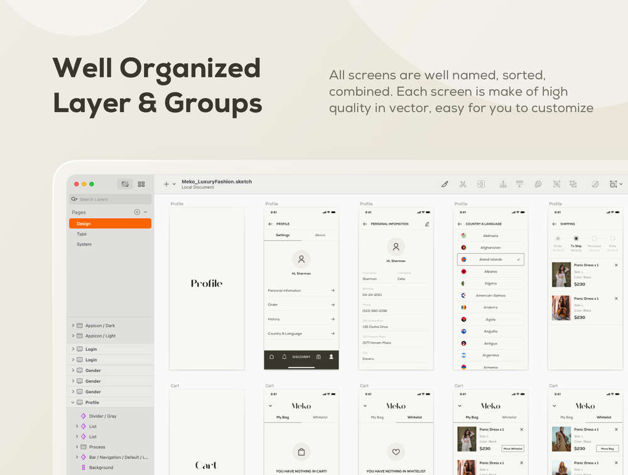Switch to Components grid view icon
Image resolution: width=628 pixels, height=475 pixels.
point(141,184)
